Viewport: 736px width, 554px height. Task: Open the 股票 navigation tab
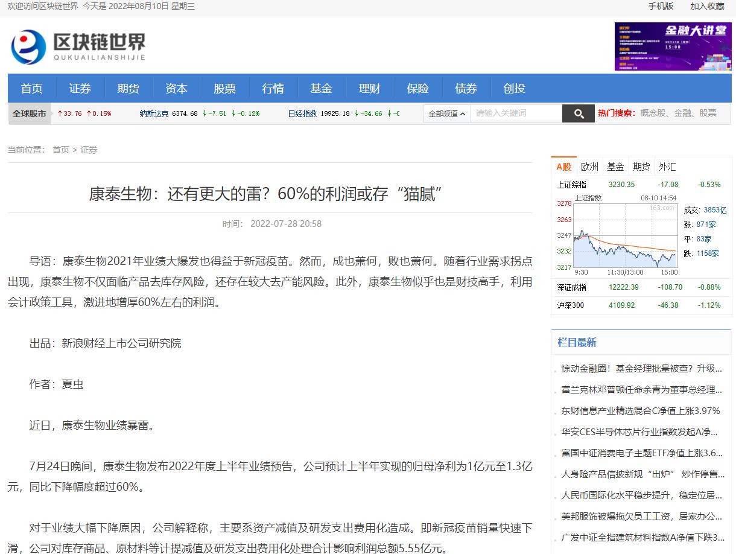click(225, 89)
